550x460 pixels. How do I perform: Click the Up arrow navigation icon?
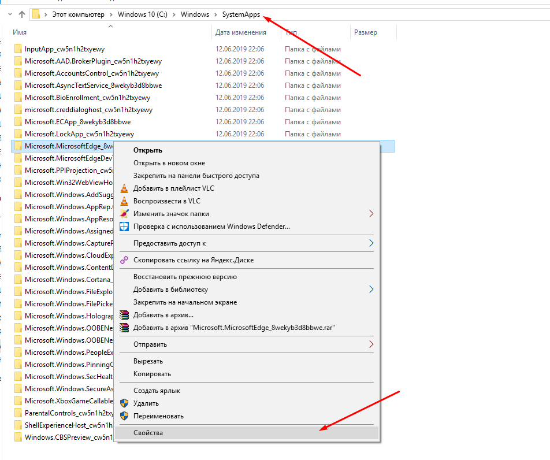tap(22, 14)
